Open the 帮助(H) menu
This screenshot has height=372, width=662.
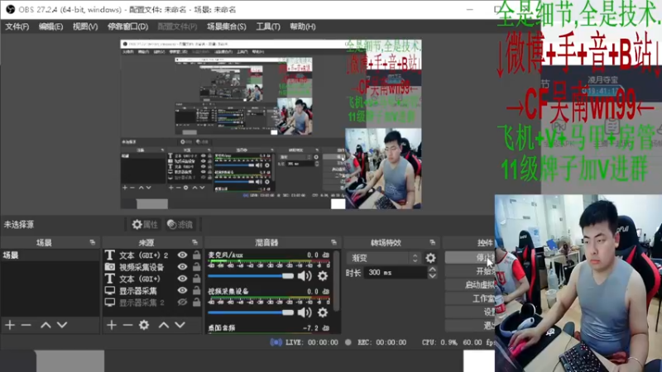tap(302, 26)
